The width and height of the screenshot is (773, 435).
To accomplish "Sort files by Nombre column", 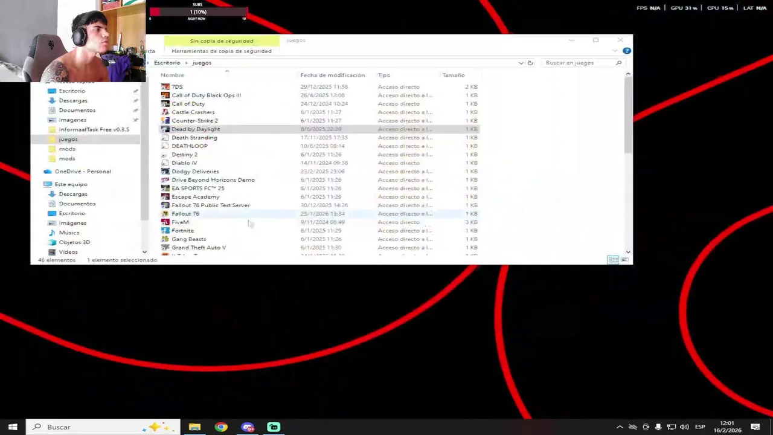I will click(x=172, y=76).
